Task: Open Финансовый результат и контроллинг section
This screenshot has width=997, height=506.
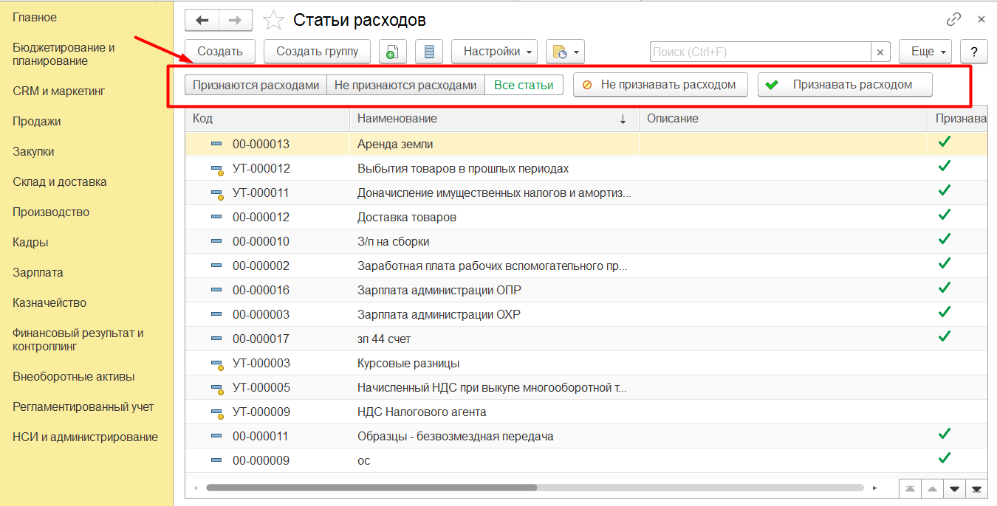Action: [78, 340]
